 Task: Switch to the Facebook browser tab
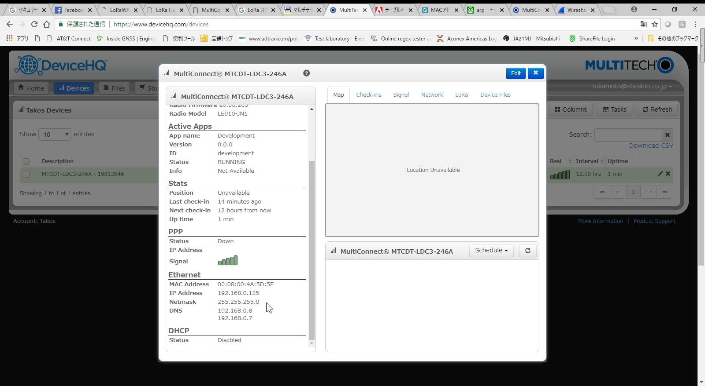(73, 10)
